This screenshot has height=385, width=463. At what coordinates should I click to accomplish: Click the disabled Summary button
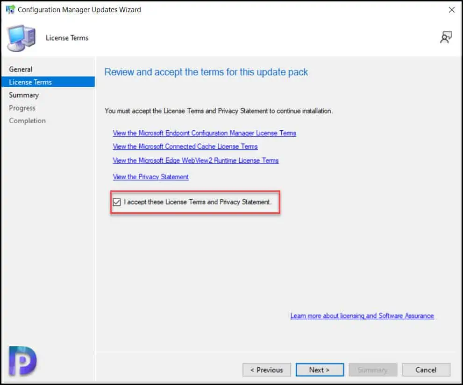point(373,370)
